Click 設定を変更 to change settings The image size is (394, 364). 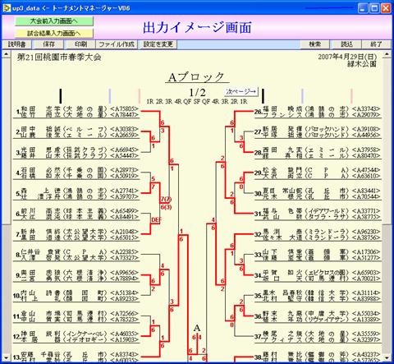158,44
